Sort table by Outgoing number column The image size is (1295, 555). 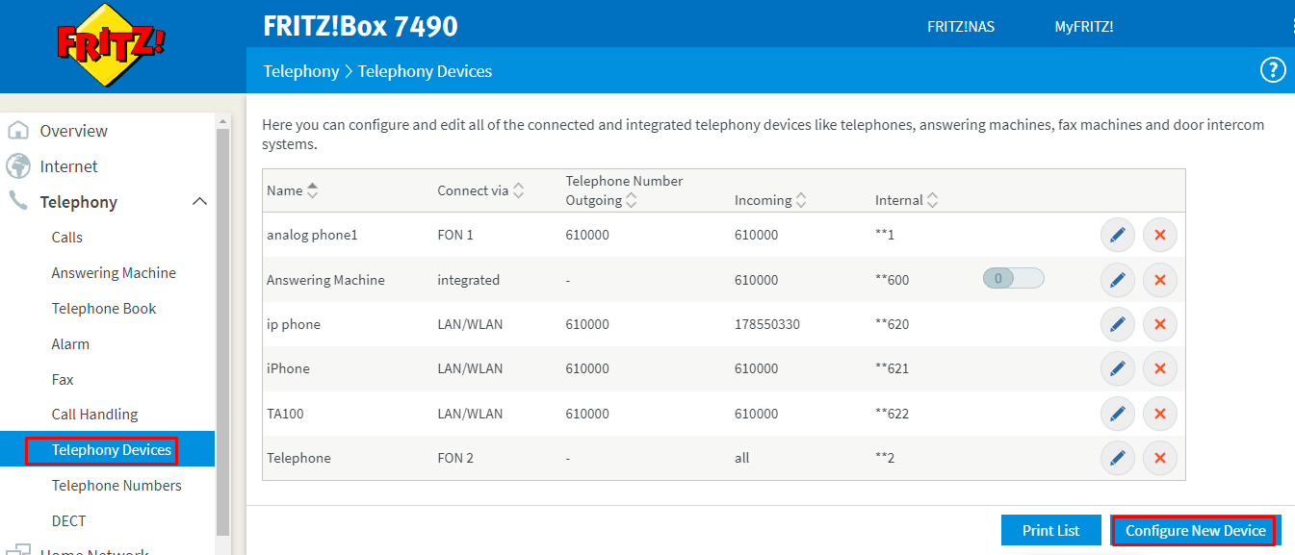pyautogui.click(x=631, y=200)
